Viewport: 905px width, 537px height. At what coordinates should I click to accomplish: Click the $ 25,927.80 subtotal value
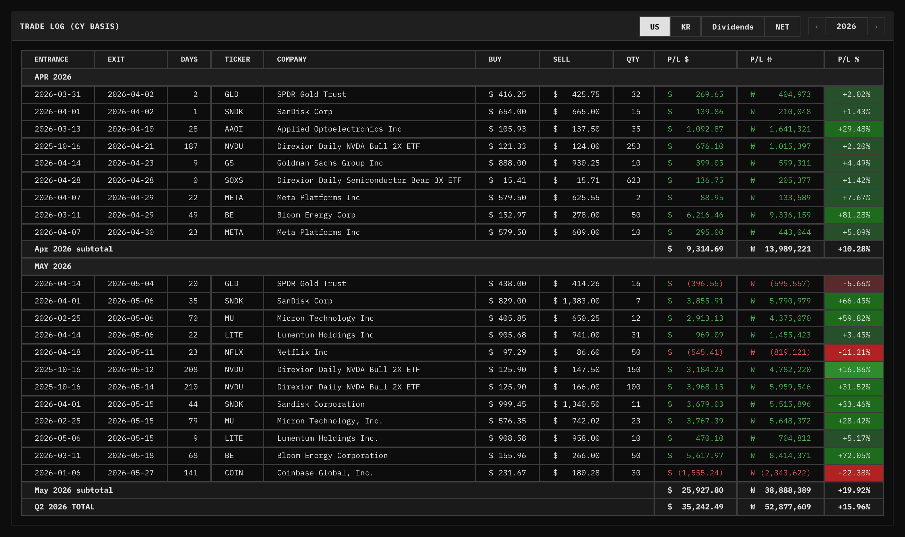695,490
